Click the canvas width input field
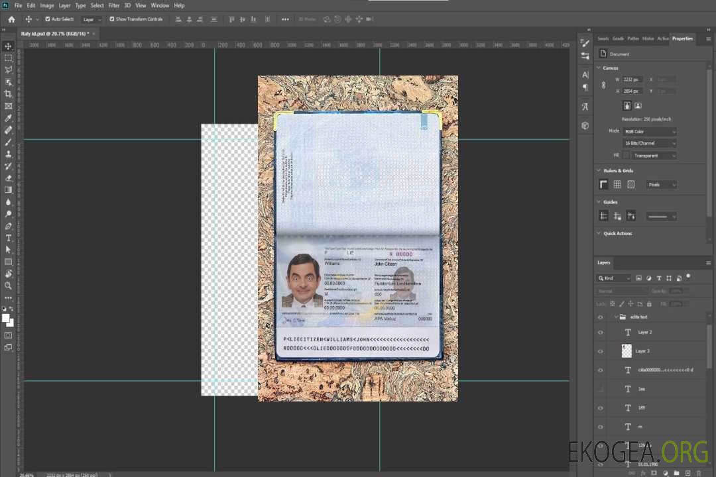 point(632,79)
